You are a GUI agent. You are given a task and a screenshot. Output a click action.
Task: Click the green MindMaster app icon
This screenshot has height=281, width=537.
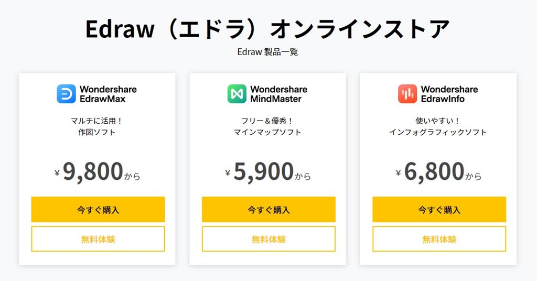[237, 94]
